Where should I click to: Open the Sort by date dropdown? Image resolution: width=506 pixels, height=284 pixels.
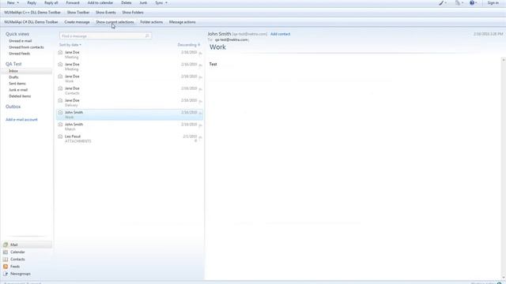point(70,45)
